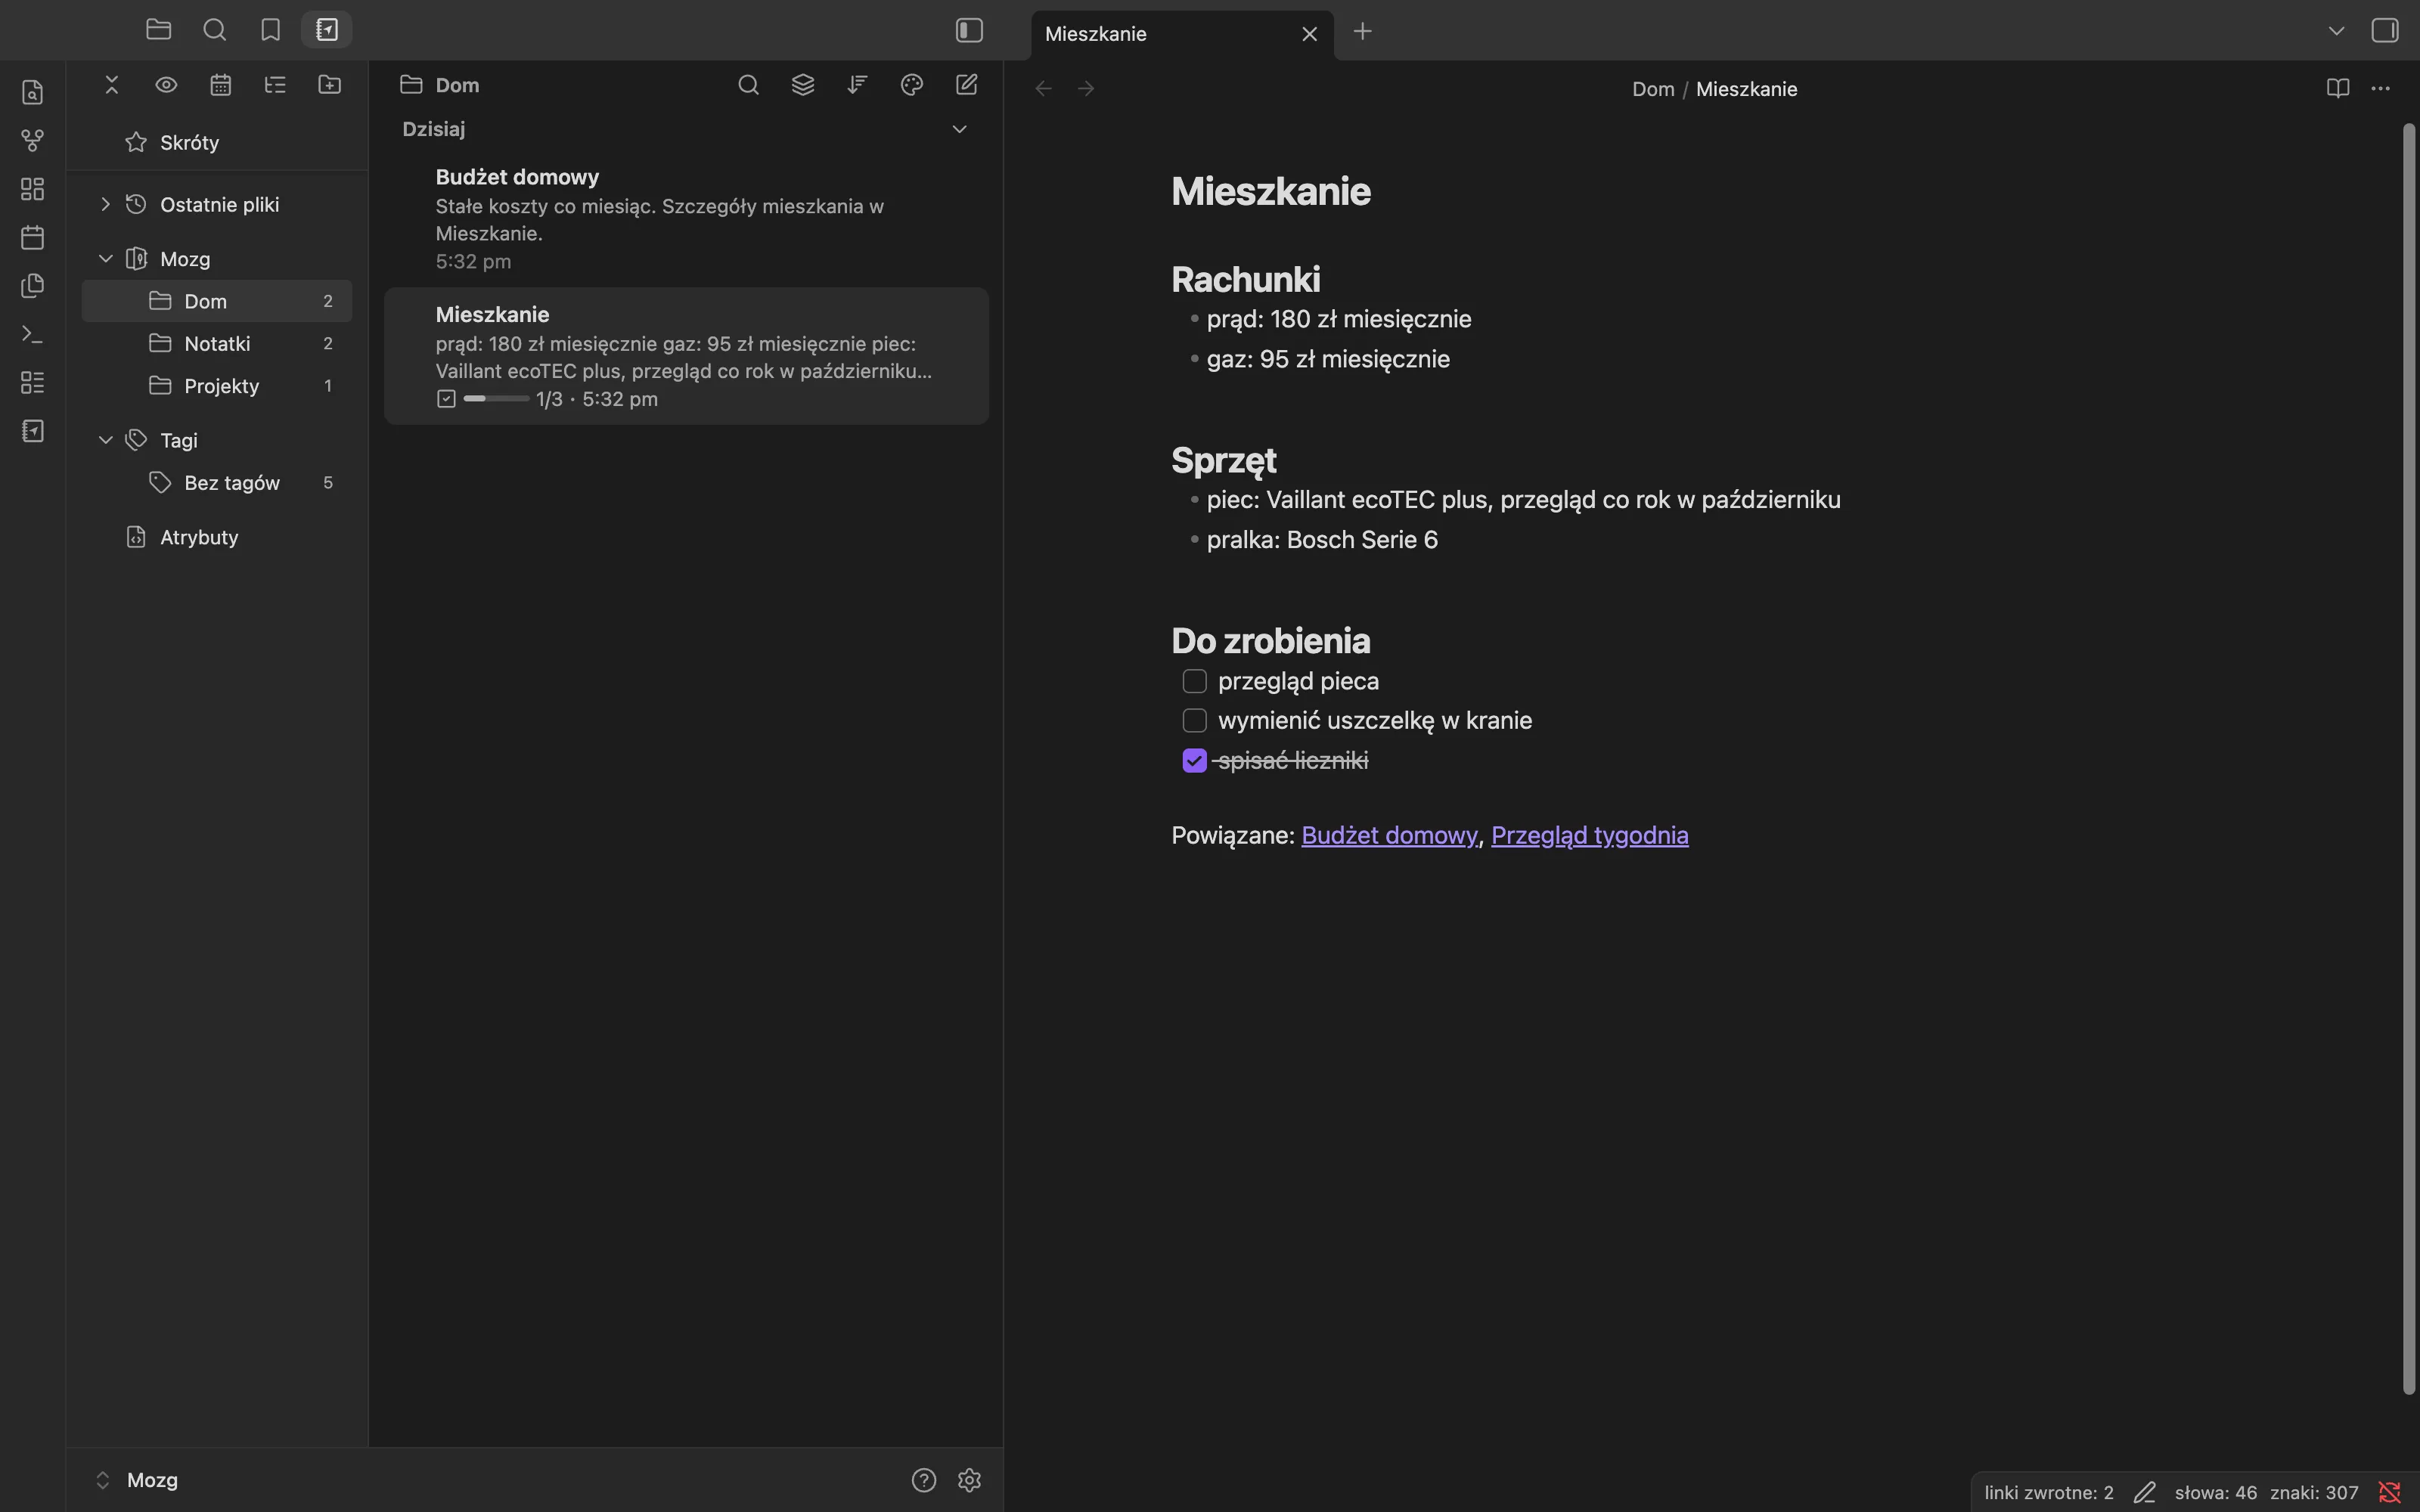Close the Mieszkanie tab
Viewport: 2420px width, 1512px height.
(x=1309, y=34)
